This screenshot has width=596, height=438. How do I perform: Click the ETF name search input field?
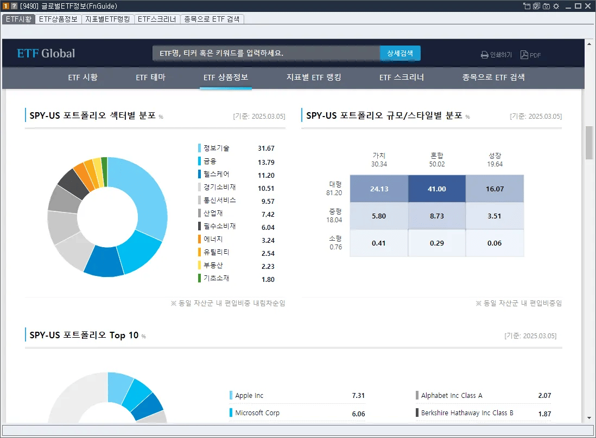266,53
